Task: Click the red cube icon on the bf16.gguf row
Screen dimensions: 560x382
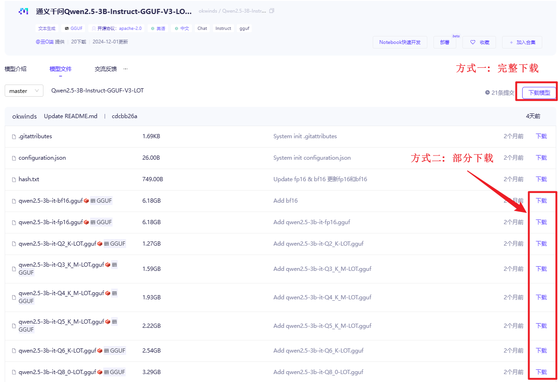Action: point(86,201)
